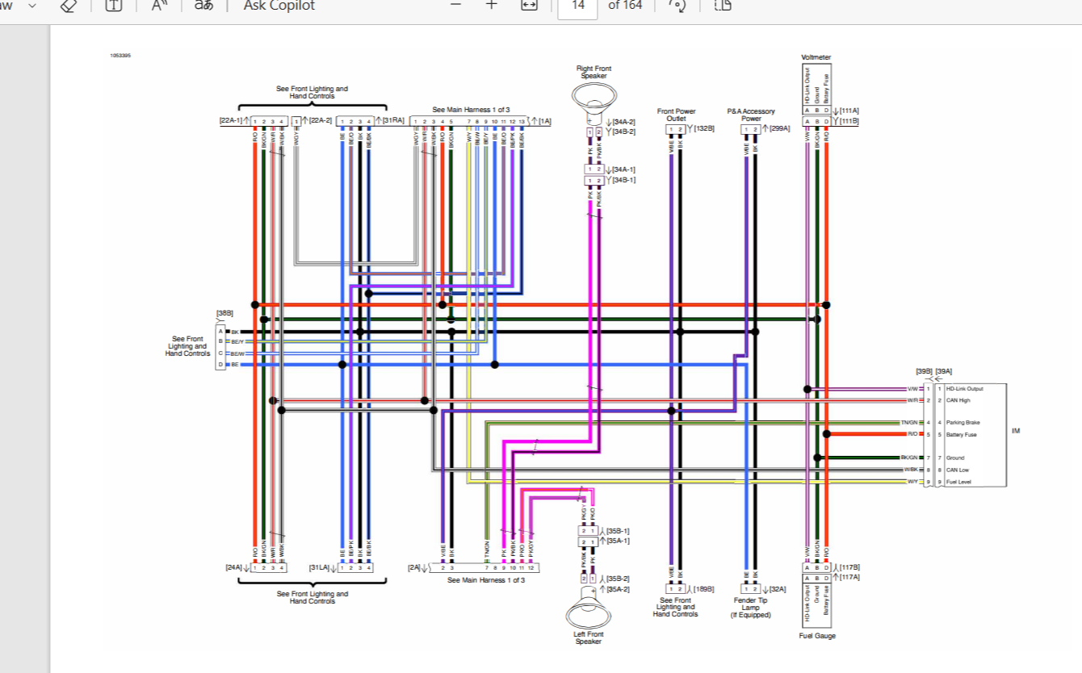Click Ask Copilot button

[279, 6]
